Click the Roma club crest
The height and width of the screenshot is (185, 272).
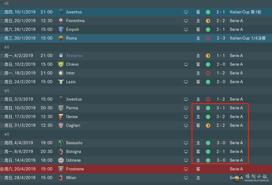(61, 38)
